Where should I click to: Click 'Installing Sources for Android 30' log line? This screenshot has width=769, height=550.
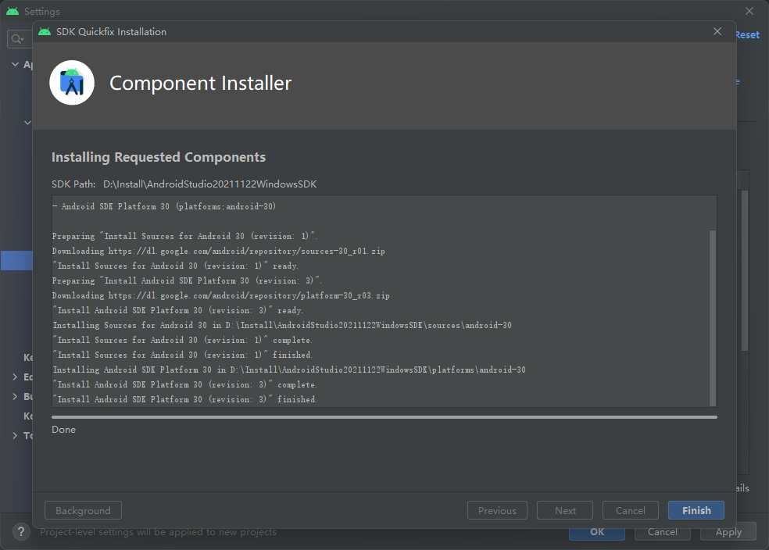click(x=282, y=325)
